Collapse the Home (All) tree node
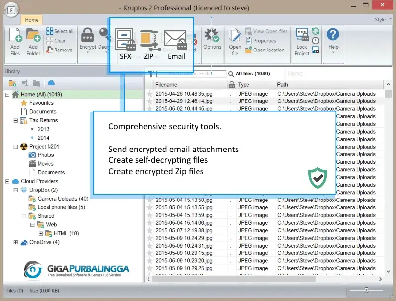The image size is (396, 301). tap(7, 95)
